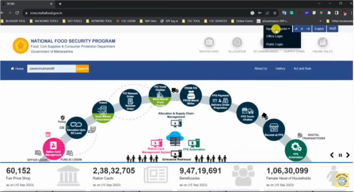Collapse the Sign in / Register dropdown
The width and height of the screenshot is (354, 192).
[278, 29]
